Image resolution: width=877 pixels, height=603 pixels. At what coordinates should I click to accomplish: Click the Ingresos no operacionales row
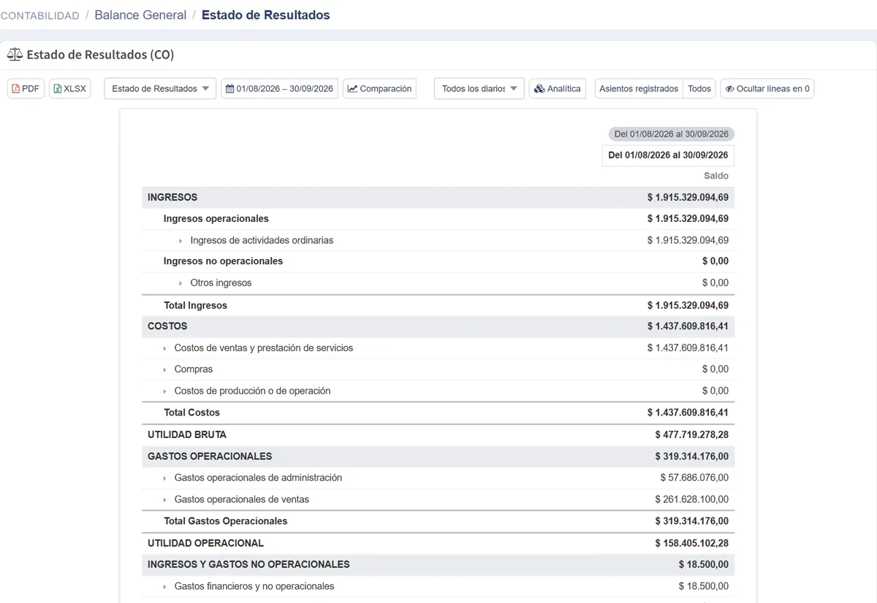438,261
